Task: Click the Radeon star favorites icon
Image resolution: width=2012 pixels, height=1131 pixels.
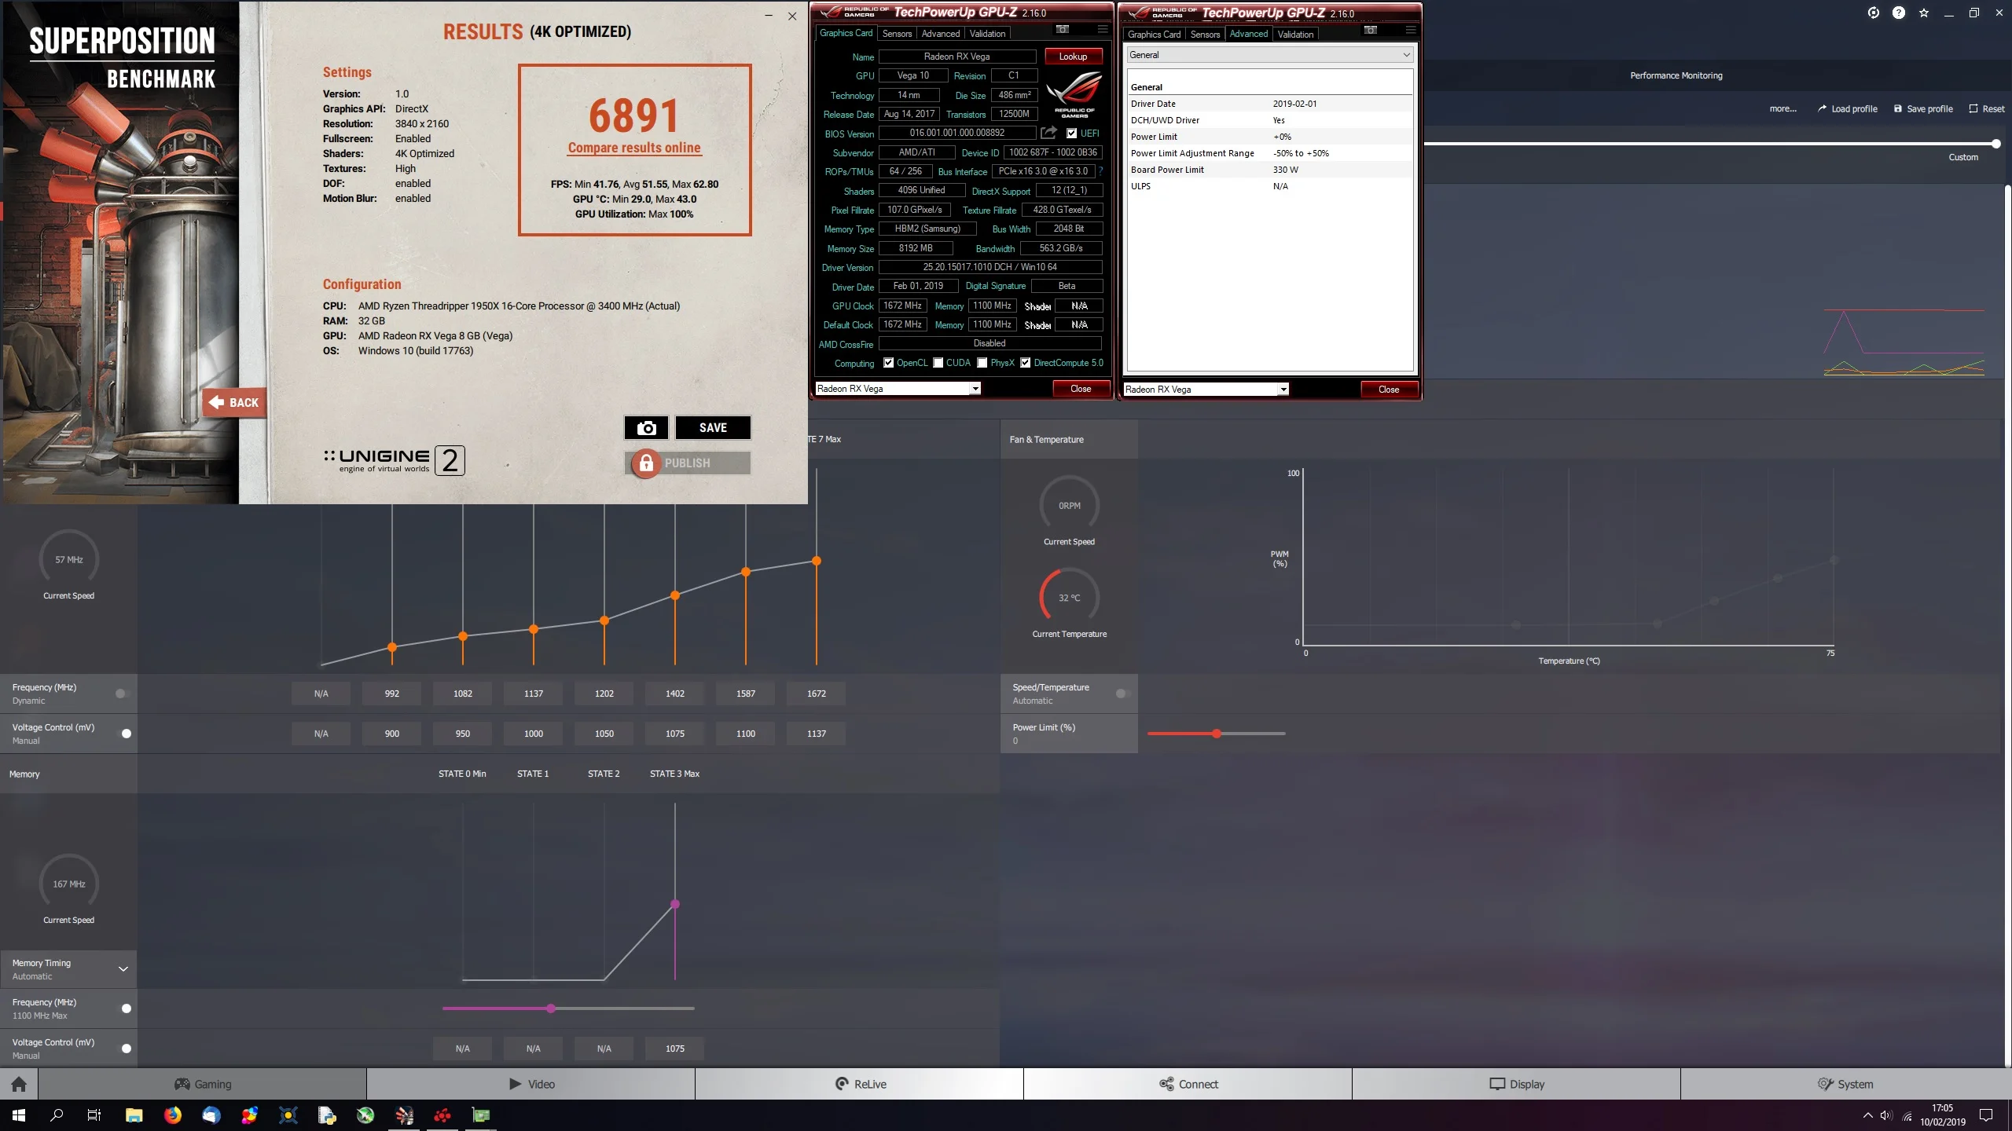Action: 1924,13
